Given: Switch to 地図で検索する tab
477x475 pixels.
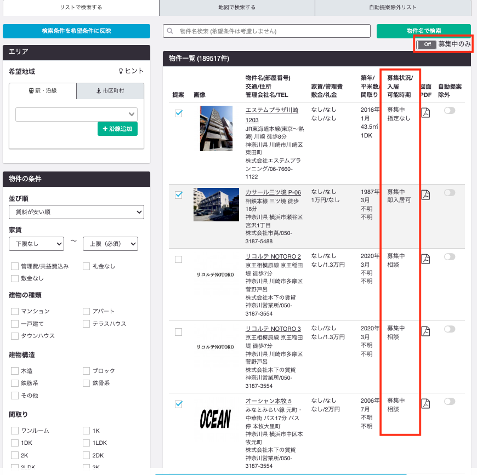Looking at the screenshot, I should (x=237, y=7).
